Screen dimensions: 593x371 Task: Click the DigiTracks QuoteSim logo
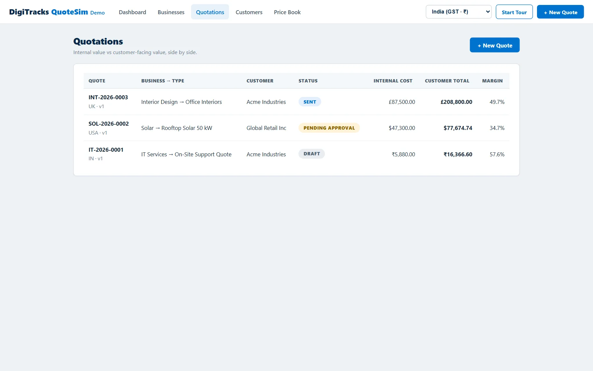[57, 12]
